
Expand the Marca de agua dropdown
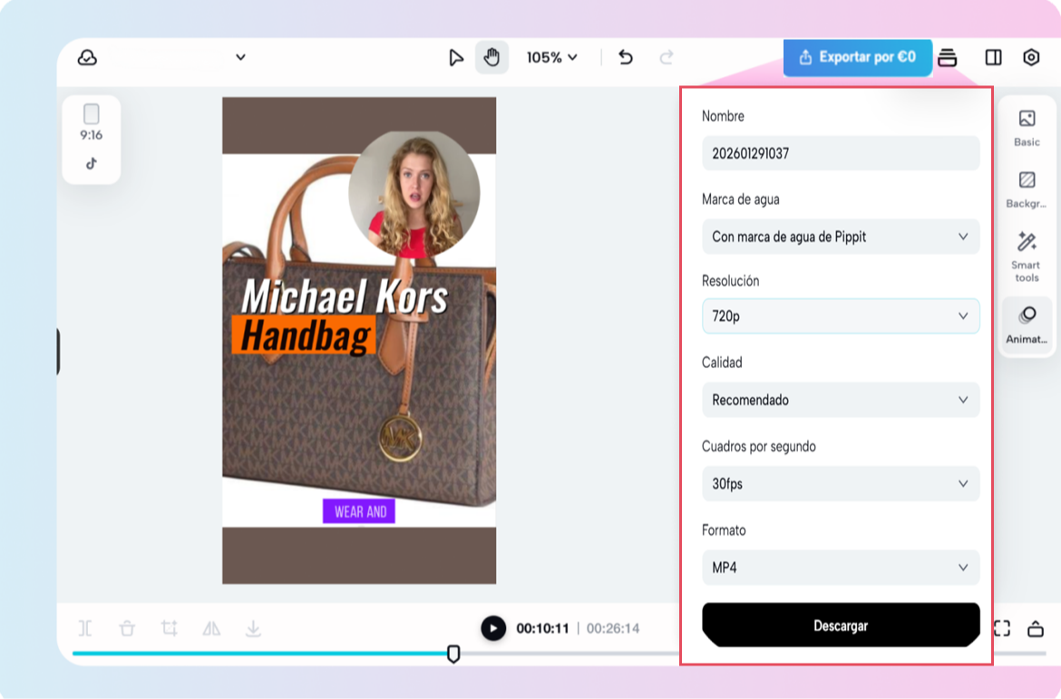point(841,237)
